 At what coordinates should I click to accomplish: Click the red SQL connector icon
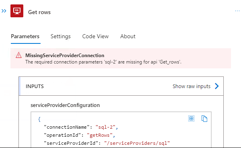pos(17,11)
